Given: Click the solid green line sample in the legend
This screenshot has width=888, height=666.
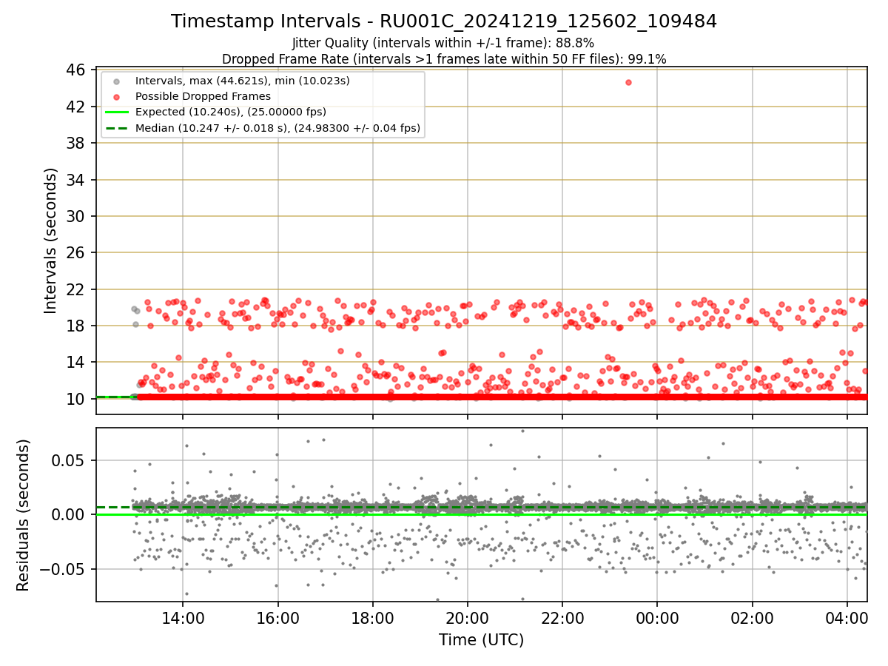Looking at the screenshot, I should click(x=118, y=112).
